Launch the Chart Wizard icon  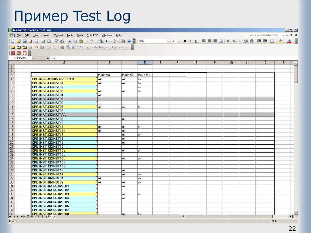pyautogui.click(x=123, y=41)
